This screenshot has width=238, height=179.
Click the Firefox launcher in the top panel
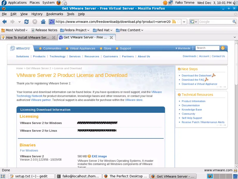pos(59,3)
